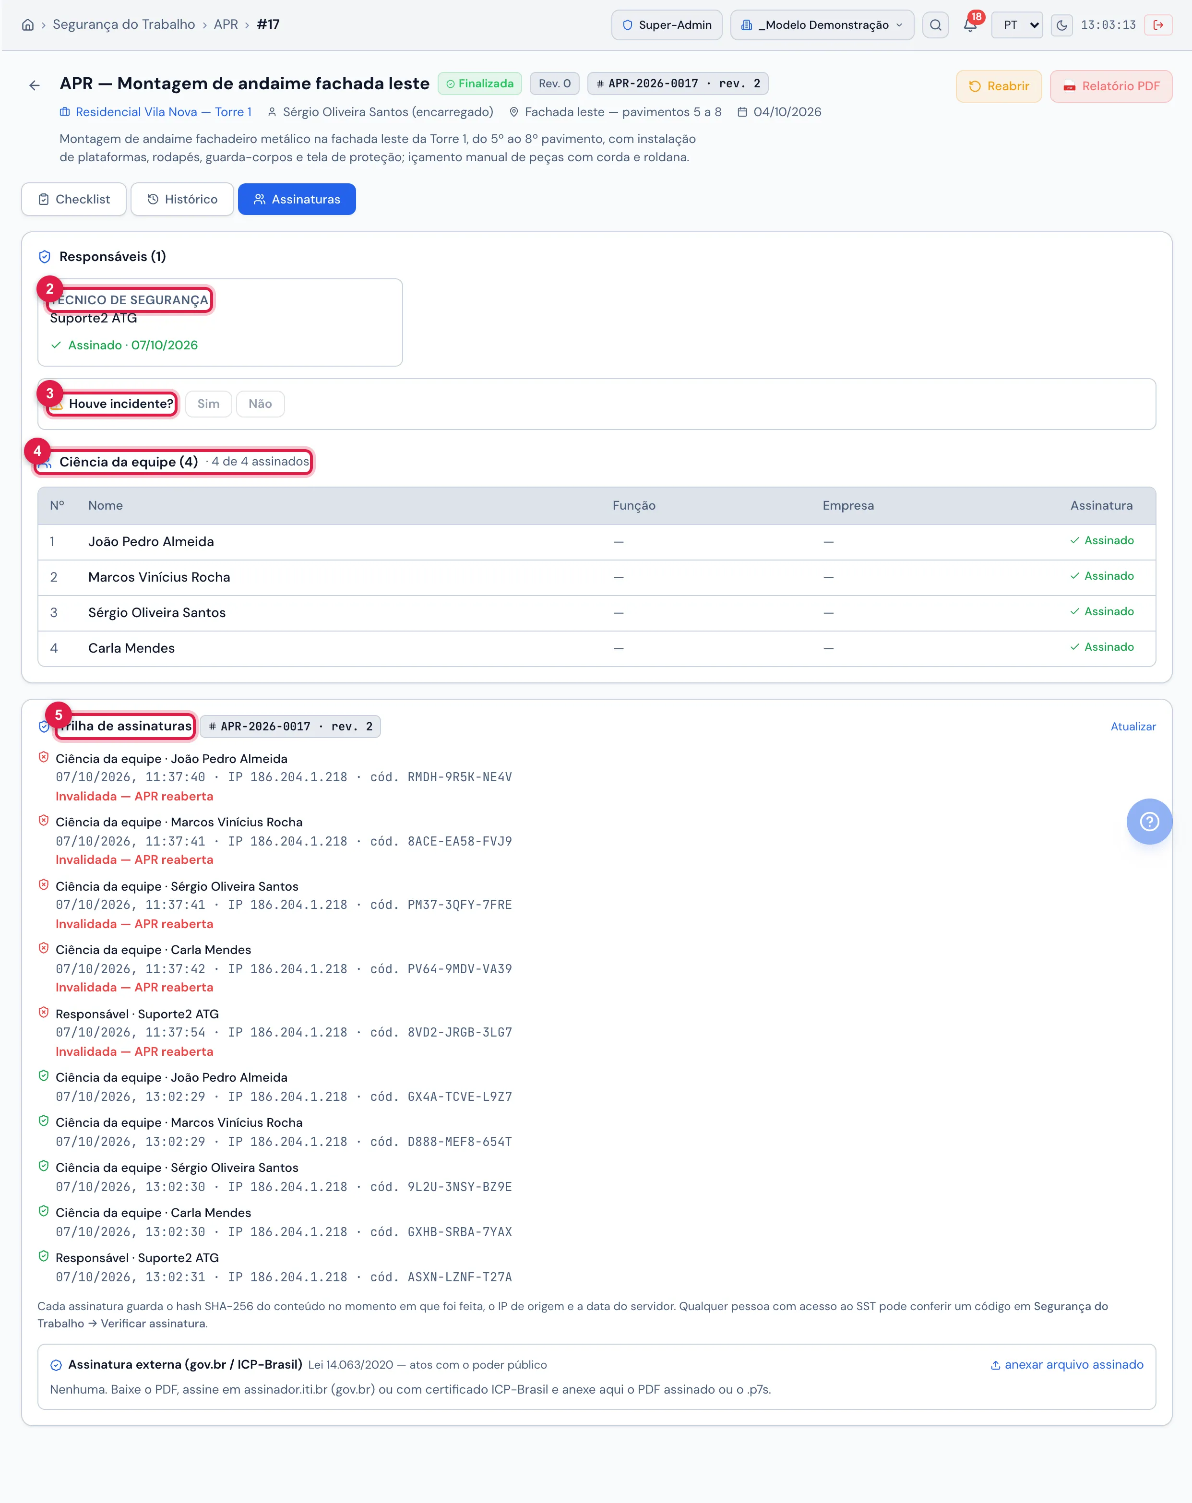Click the red logout icon
The image size is (1192, 1503).
tap(1158, 25)
